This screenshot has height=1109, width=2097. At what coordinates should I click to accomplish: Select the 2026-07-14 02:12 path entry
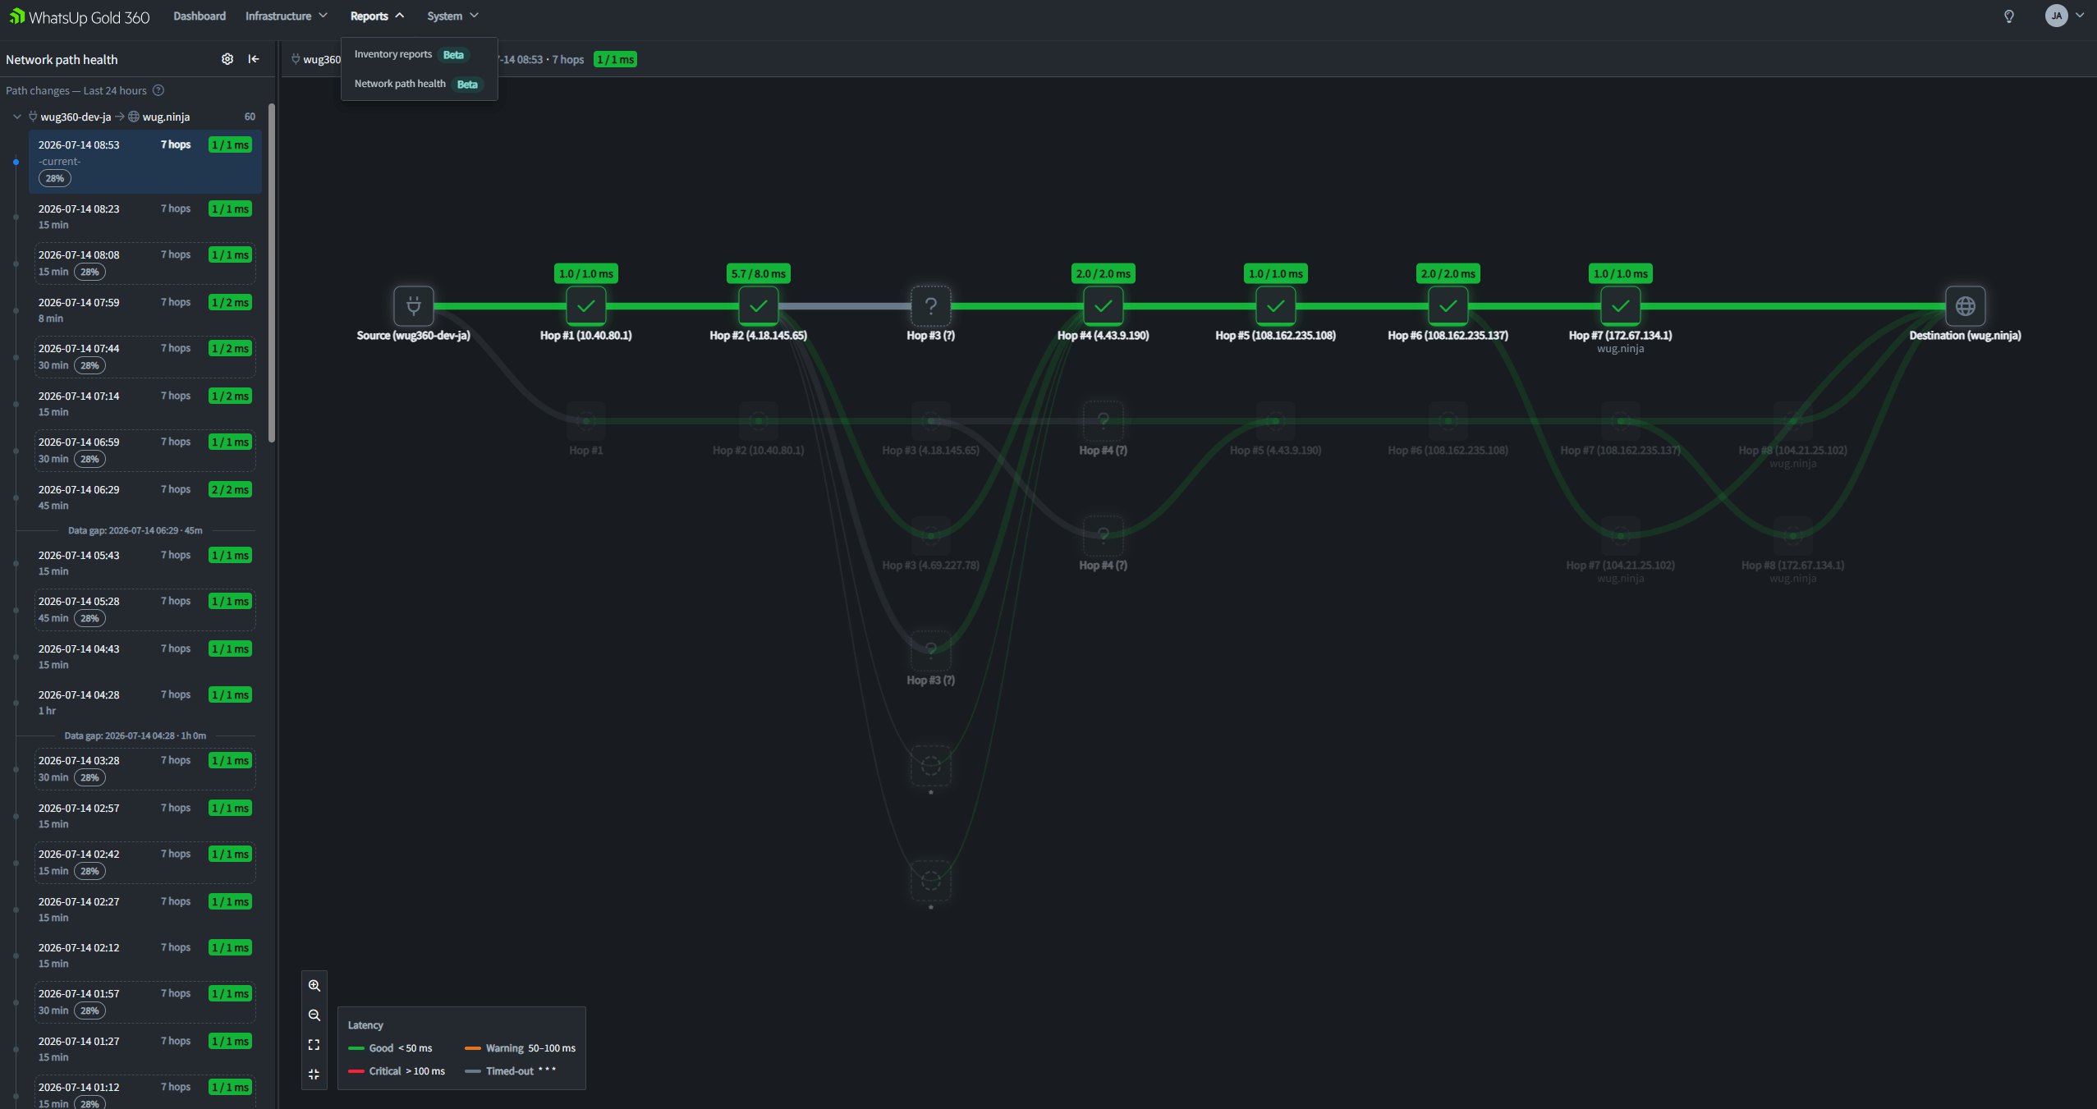pos(145,955)
